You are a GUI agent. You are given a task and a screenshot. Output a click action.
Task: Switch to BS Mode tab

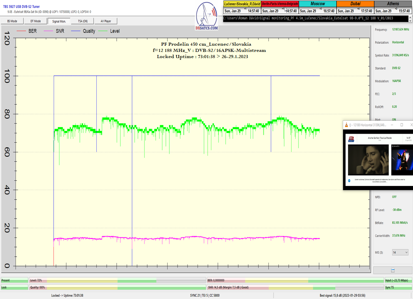tap(12, 21)
